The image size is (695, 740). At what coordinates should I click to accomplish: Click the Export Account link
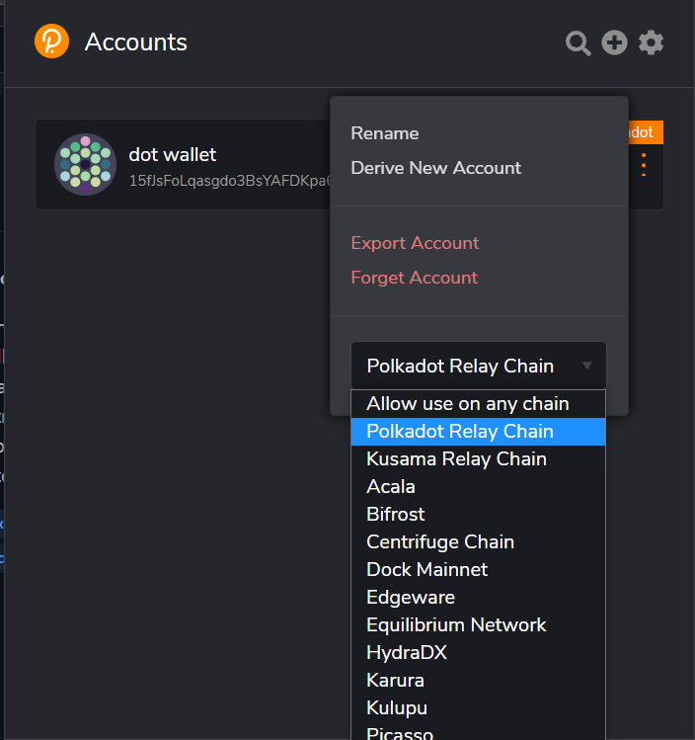tap(415, 243)
